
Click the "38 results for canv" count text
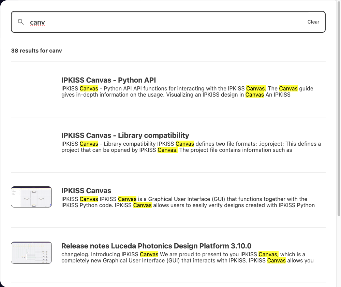36,51
